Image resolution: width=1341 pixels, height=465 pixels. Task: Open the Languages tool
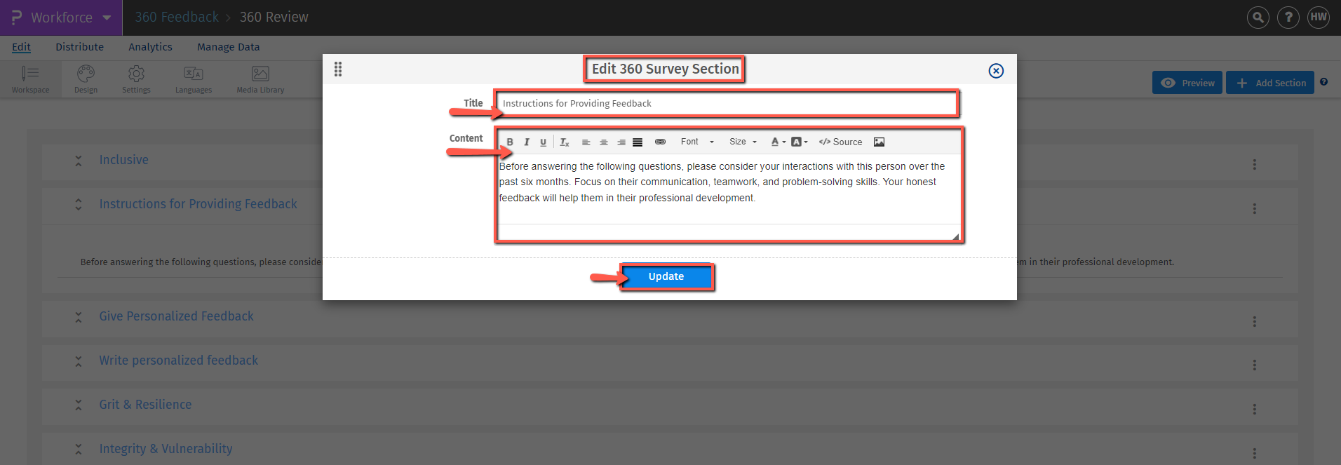(194, 79)
